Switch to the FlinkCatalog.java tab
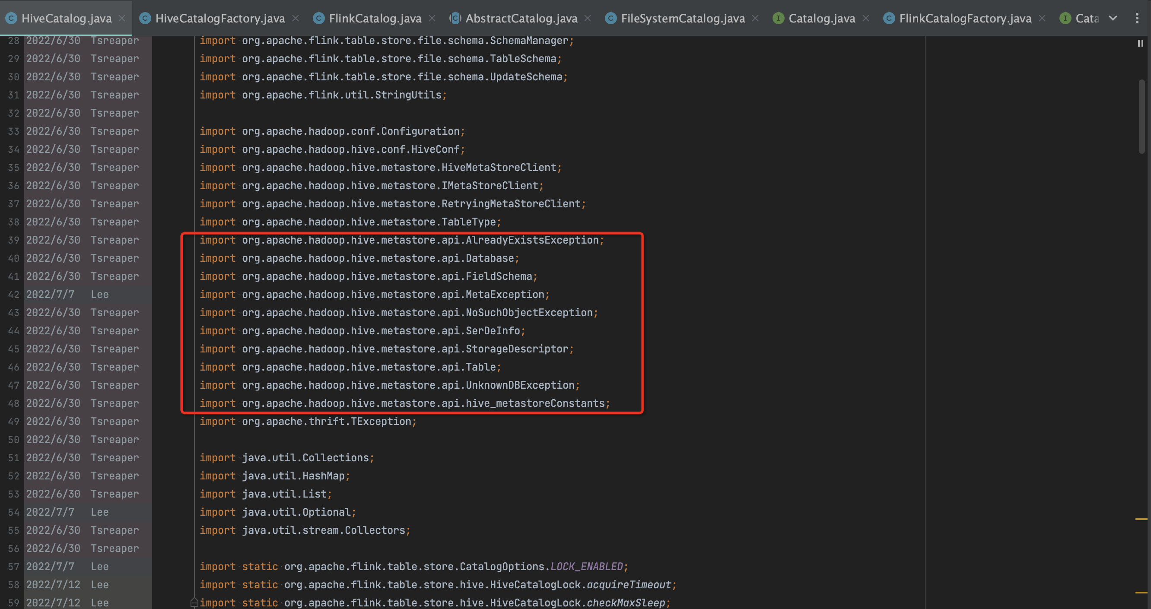The height and width of the screenshot is (609, 1151). [375, 18]
